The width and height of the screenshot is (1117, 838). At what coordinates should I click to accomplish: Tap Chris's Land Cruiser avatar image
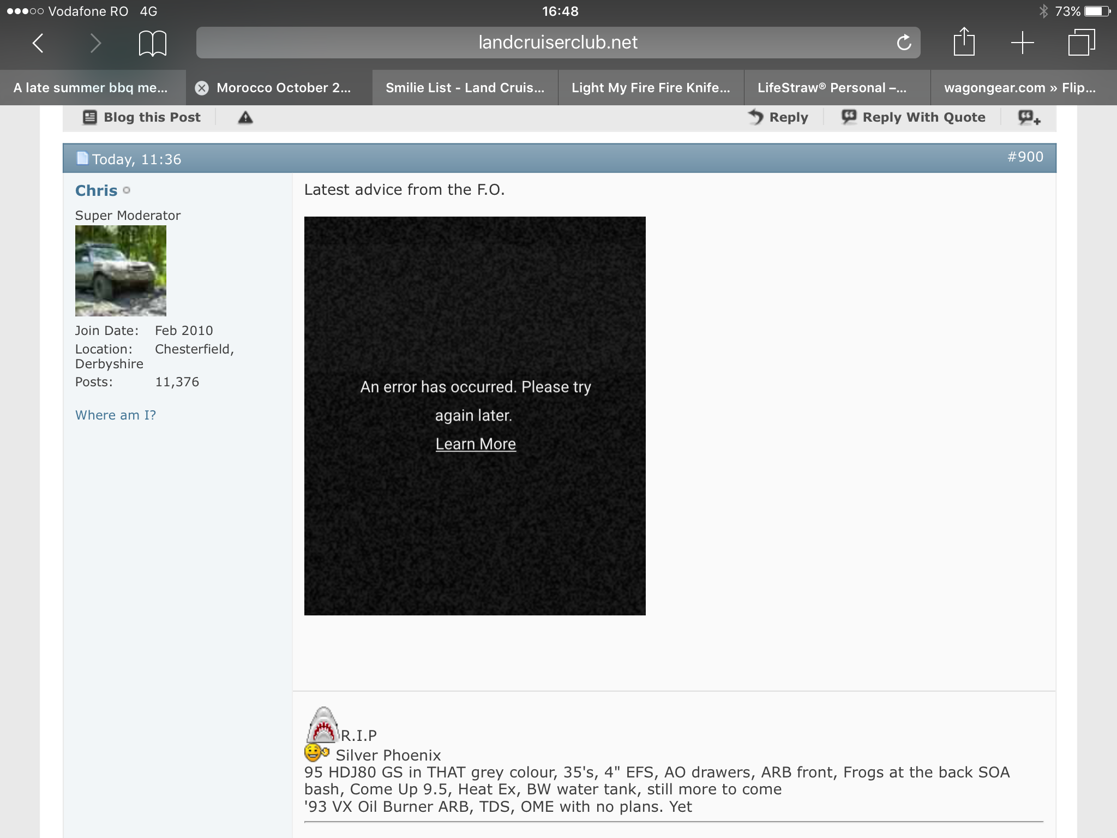tap(121, 271)
